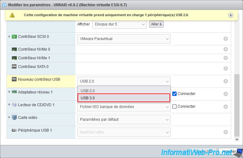This screenshot has width=243, height=158.
Task: Remove the Contrôleur SATA 0 device
Action: [x=226, y=68]
